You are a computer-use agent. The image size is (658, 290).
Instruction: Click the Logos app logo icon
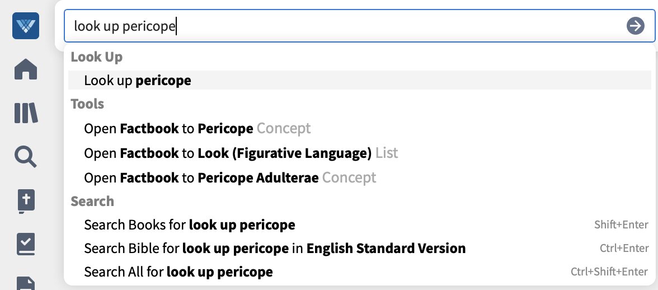tap(26, 26)
